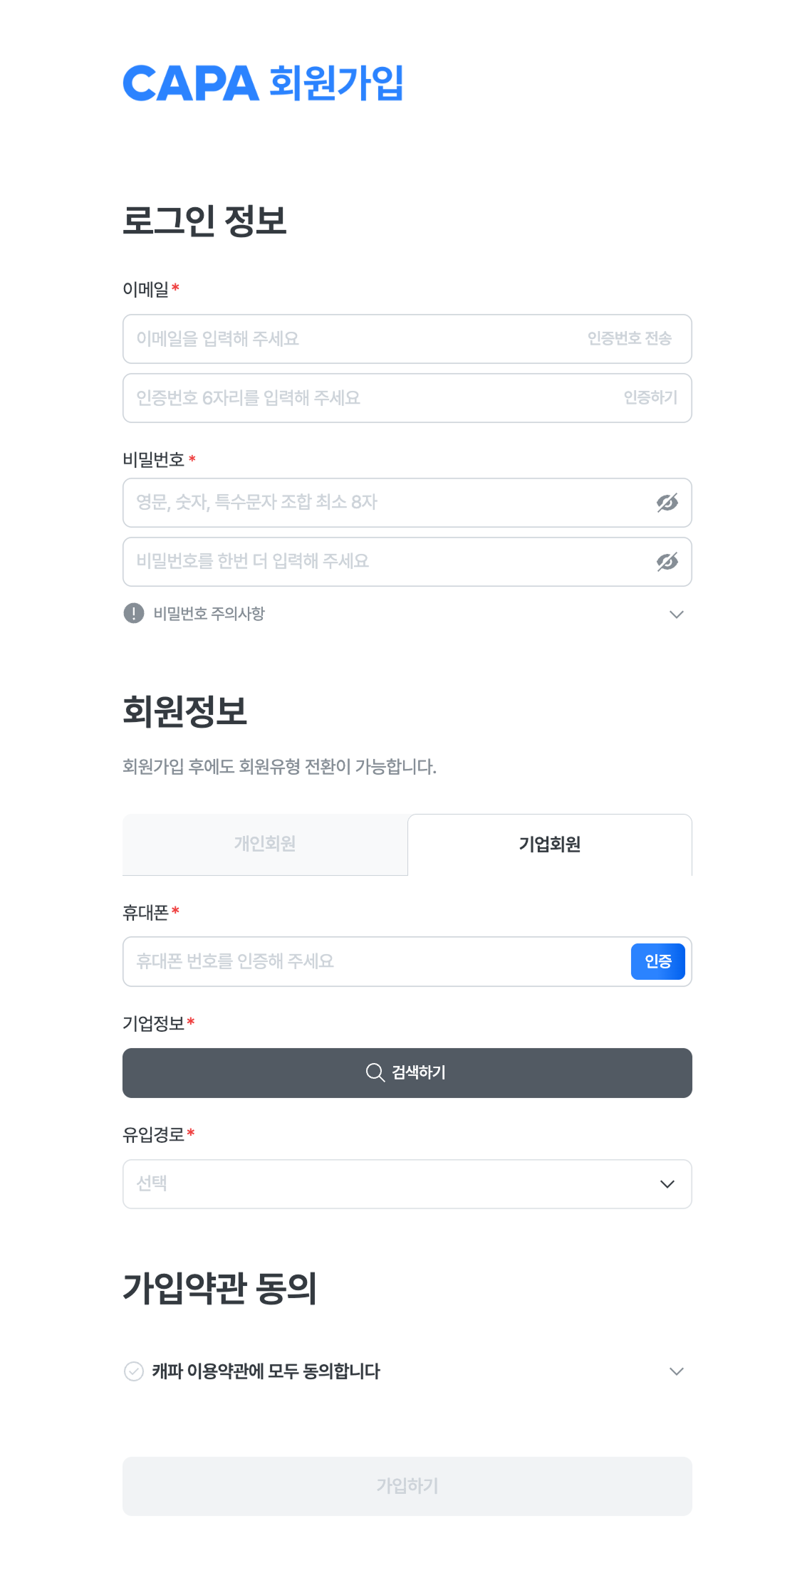Click the email address input field
Image resolution: width=812 pixels, height=1585 pixels.
[321, 339]
